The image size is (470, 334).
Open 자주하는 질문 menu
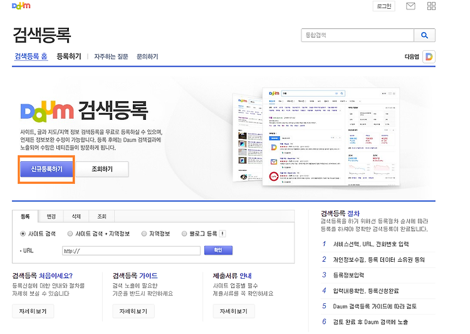pos(111,57)
